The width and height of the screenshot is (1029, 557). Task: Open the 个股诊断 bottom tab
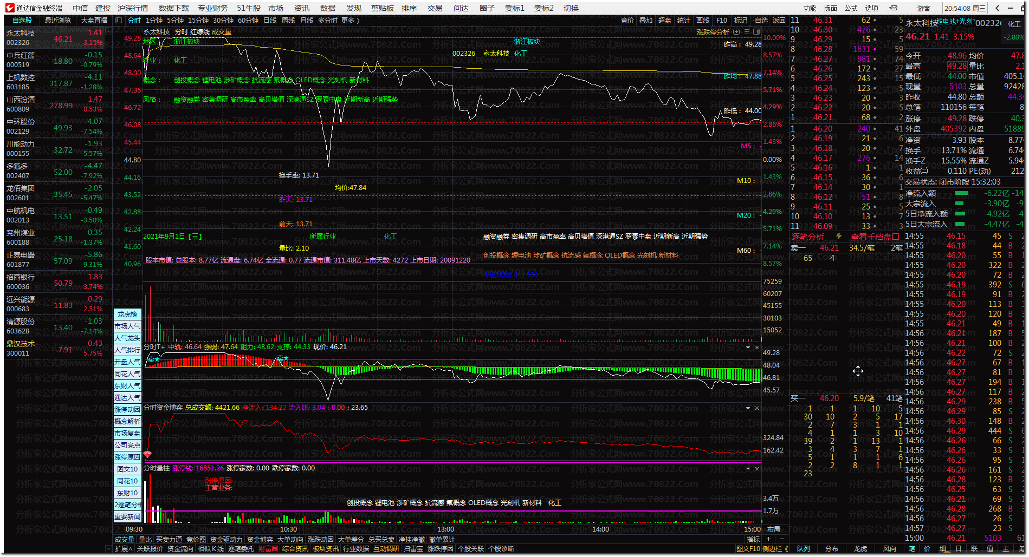(501, 549)
